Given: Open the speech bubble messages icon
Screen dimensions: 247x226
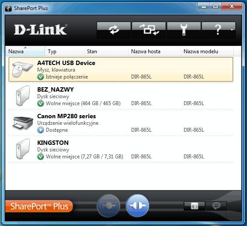Looking at the screenshot, I should (216, 206).
